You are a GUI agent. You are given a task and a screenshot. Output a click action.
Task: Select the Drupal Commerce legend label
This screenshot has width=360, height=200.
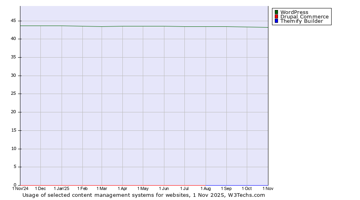click(304, 16)
